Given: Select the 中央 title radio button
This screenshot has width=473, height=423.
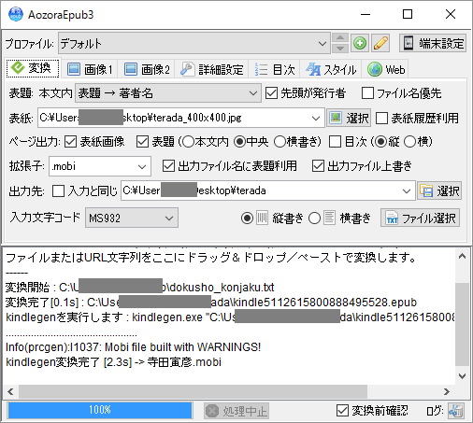Looking at the screenshot, I should click(x=239, y=142).
